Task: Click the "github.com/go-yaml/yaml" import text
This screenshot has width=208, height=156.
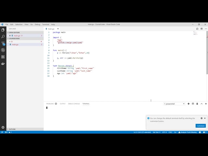Action: [x=70, y=43]
